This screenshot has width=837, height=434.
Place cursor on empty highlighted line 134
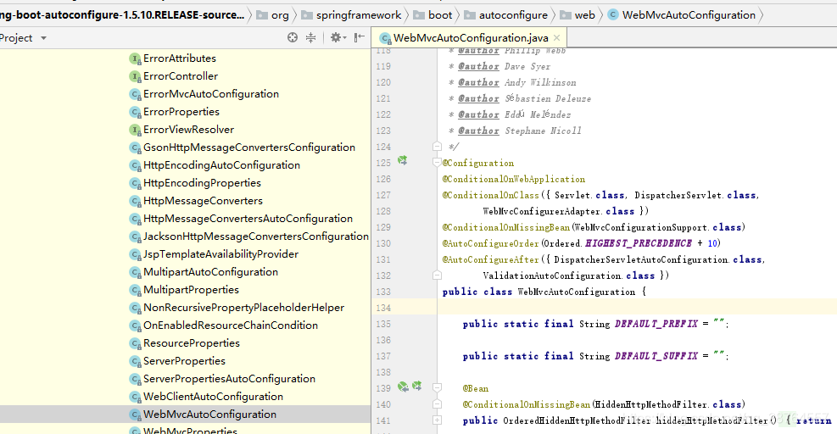pos(637,308)
